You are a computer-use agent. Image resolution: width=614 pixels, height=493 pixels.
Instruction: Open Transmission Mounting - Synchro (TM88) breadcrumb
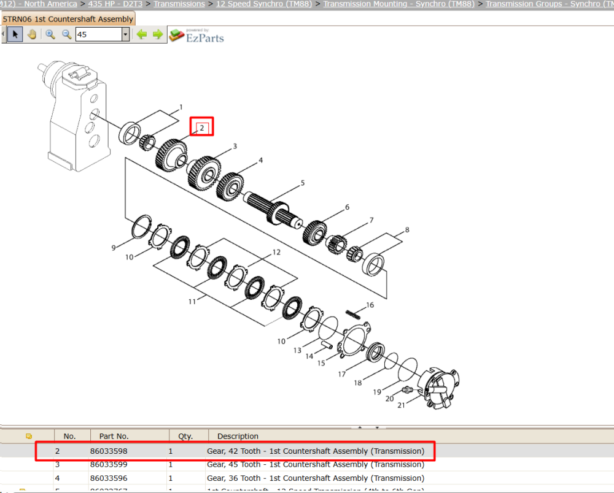click(398, 4)
